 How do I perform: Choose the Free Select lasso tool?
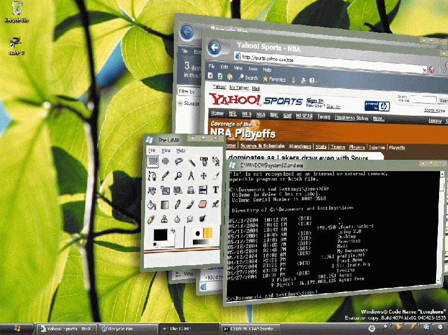click(179, 162)
